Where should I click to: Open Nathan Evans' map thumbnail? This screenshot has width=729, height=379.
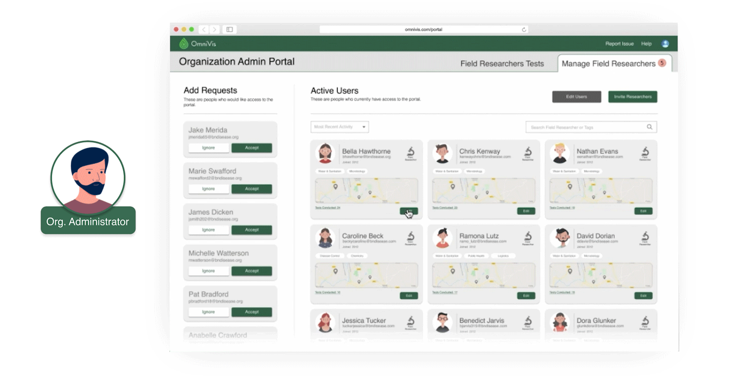coord(601,192)
